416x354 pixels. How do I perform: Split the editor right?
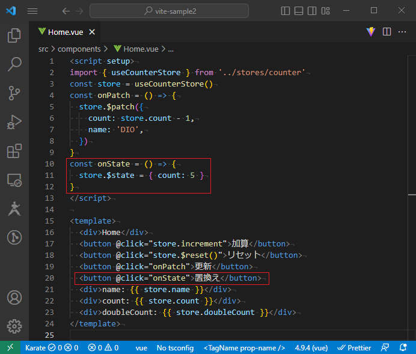click(387, 32)
